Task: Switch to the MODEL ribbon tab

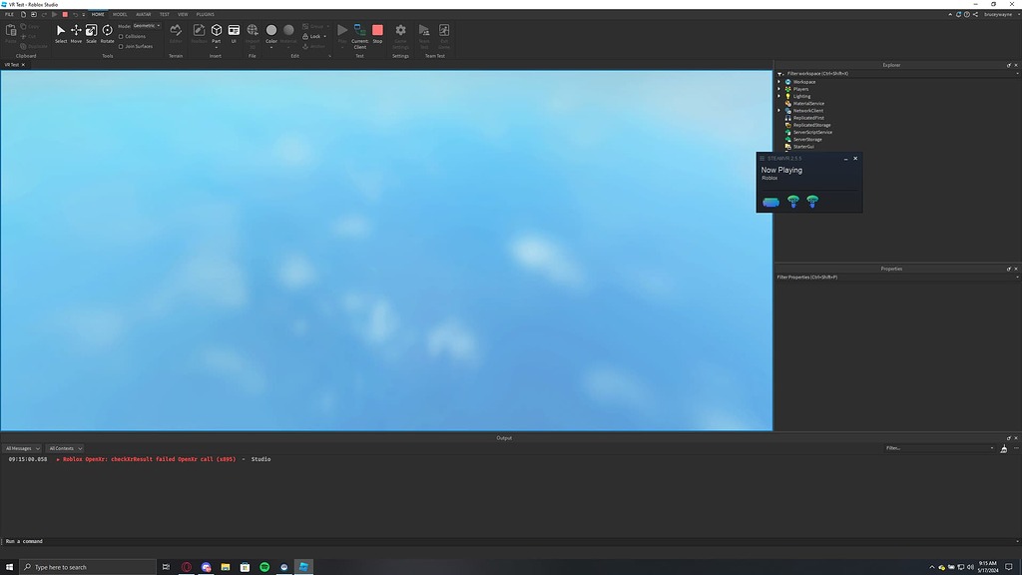Action: [x=120, y=14]
